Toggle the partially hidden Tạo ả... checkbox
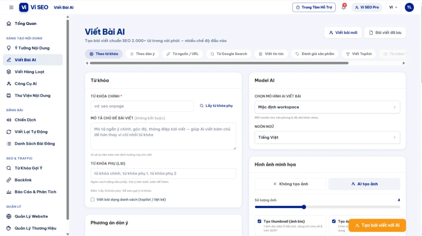422x236 pixels. coord(334,221)
